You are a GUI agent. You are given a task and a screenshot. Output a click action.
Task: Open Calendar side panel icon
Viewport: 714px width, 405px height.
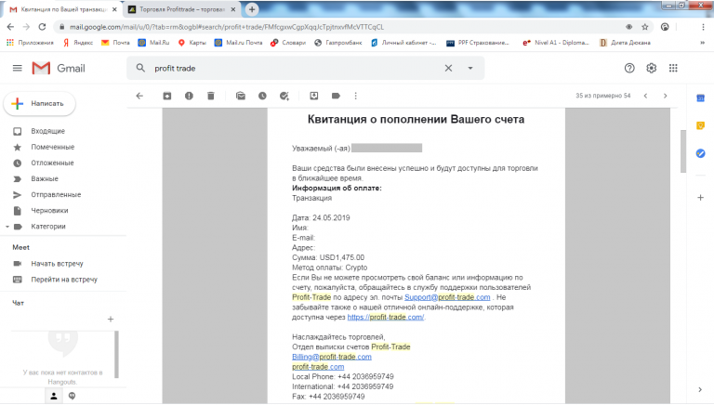click(701, 98)
